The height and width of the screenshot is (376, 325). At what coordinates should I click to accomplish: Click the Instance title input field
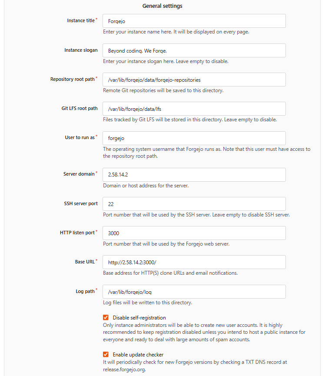(x=193, y=20)
